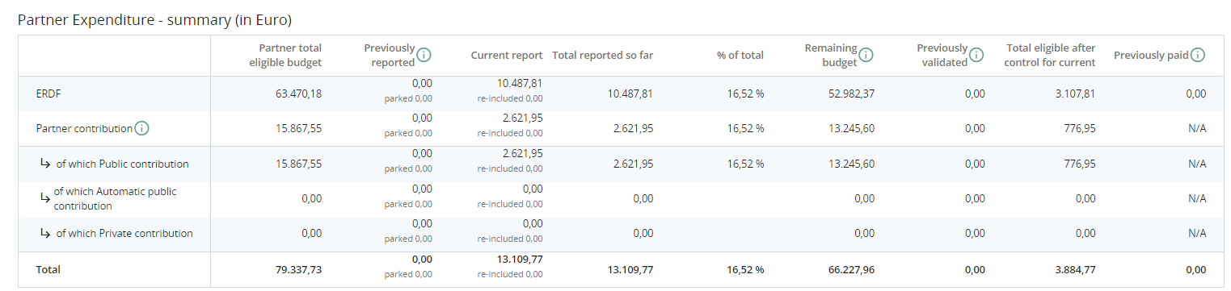Click arrow icon before Private contribution row
Screen dimensions: 1231x291
click(x=45, y=233)
